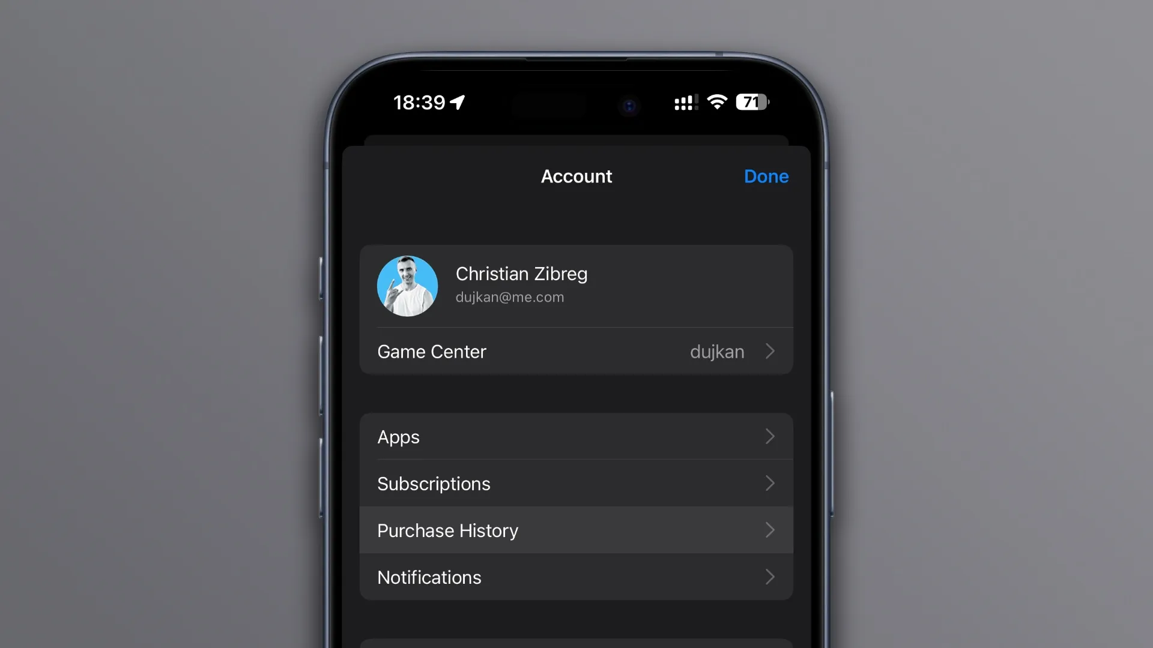Tap the Wi-Fi status icon
The image size is (1153, 648).
[716, 101]
